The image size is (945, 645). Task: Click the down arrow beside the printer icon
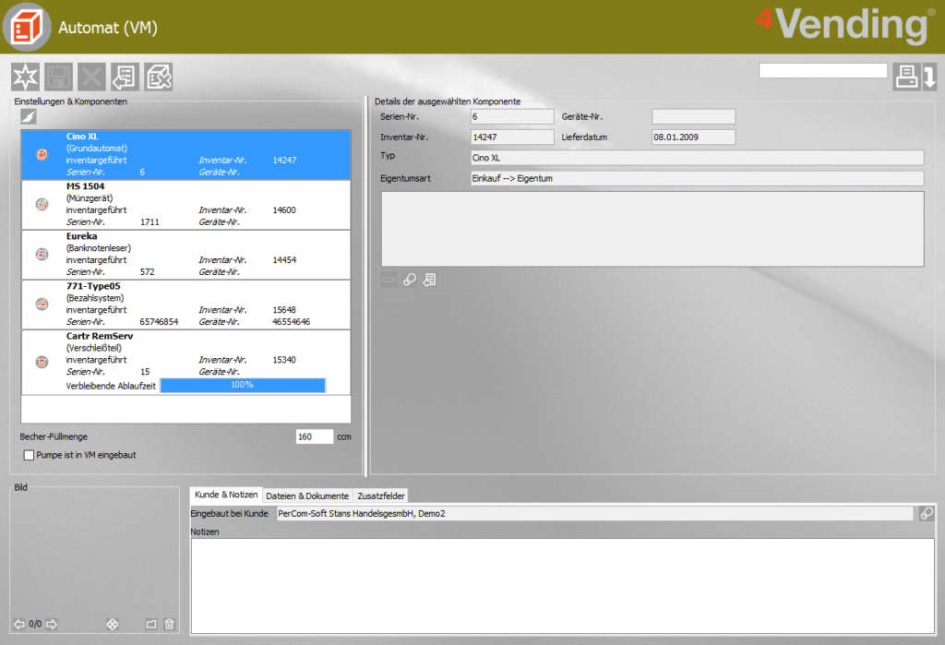coord(929,78)
